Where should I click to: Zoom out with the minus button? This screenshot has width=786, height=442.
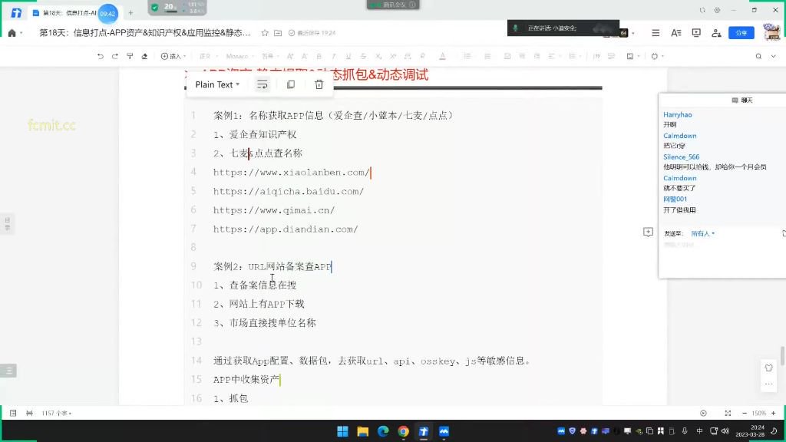(x=745, y=413)
